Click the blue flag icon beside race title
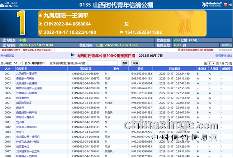The image size is (233, 158). click(x=73, y=56)
